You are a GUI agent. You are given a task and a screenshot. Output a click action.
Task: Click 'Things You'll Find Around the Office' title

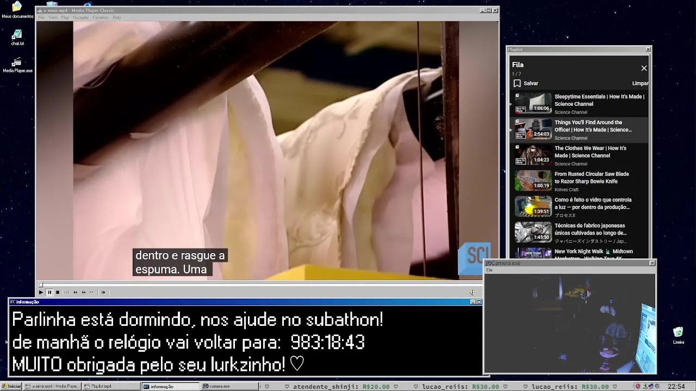click(x=593, y=126)
